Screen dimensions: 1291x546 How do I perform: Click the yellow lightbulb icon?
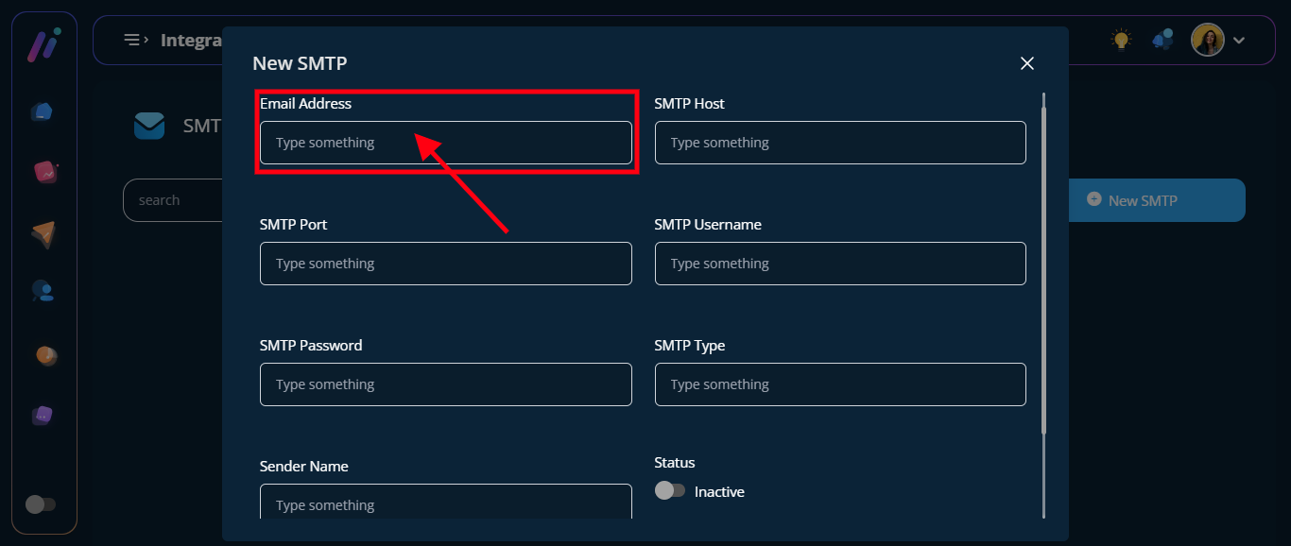pyautogui.click(x=1121, y=40)
